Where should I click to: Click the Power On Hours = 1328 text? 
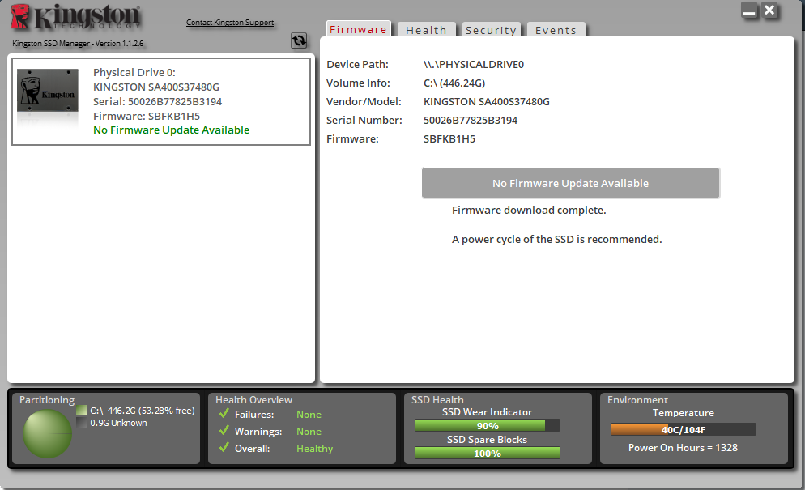click(683, 447)
